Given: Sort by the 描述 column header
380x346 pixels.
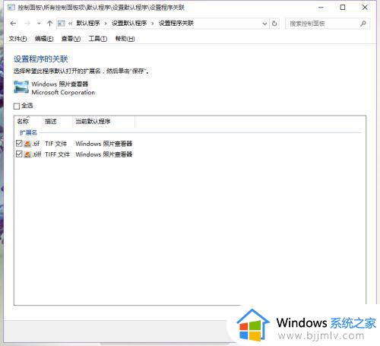Looking at the screenshot, I should point(57,122).
